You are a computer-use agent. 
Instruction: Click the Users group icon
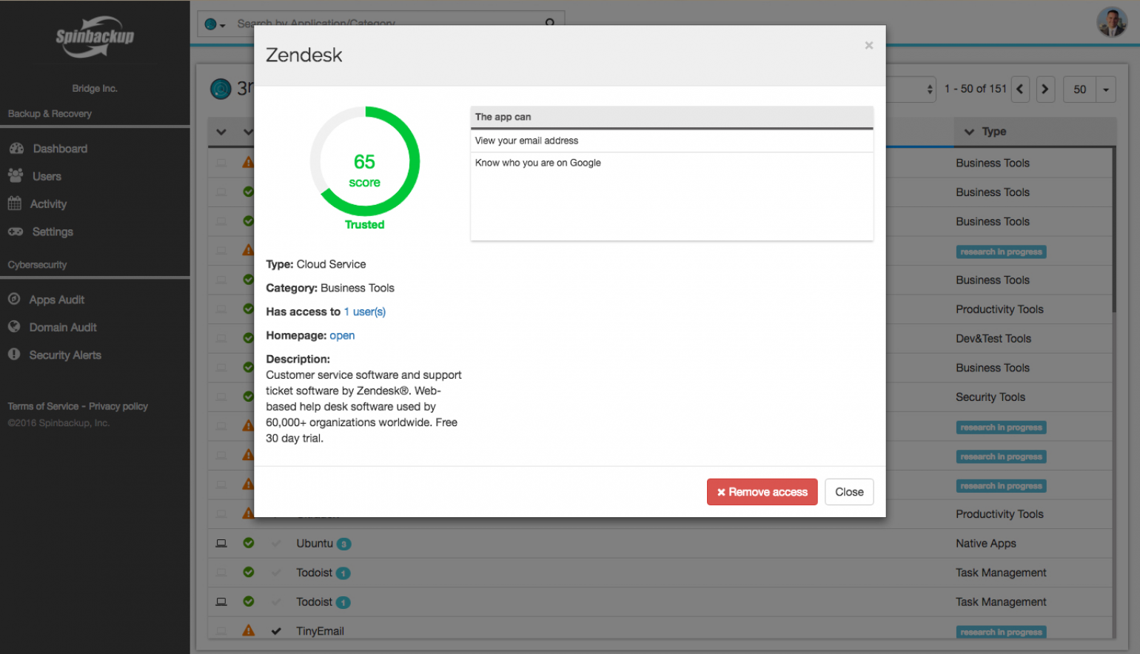pyautogui.click(x=16, y=175)
